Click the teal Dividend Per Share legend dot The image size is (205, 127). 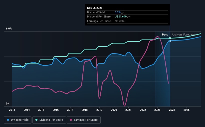point(36,120)
